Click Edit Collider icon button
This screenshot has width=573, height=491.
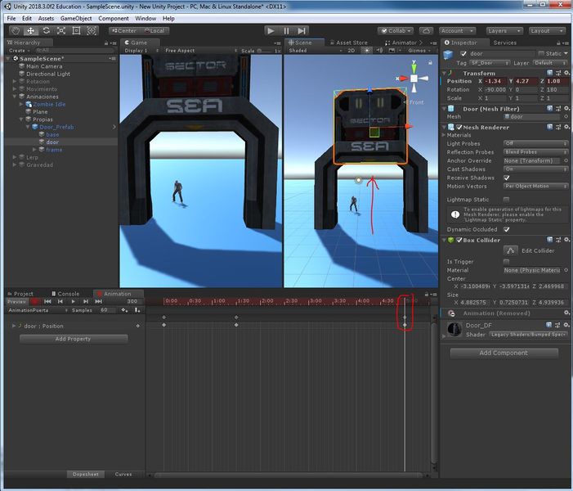click(511, 250)
